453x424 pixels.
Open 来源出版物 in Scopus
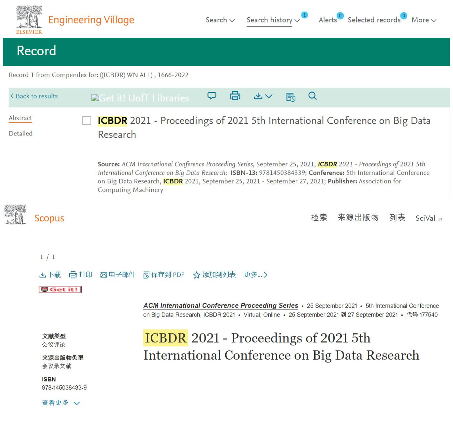click(358, 217)
